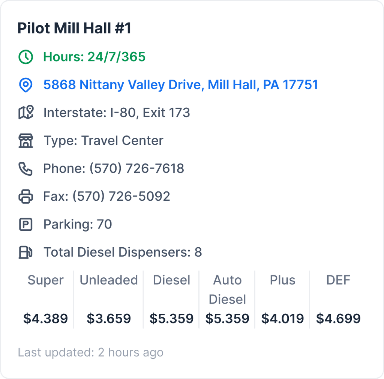
Task: Select the phone handset icon
Action: pyautogui.click(x=25, y=168)
